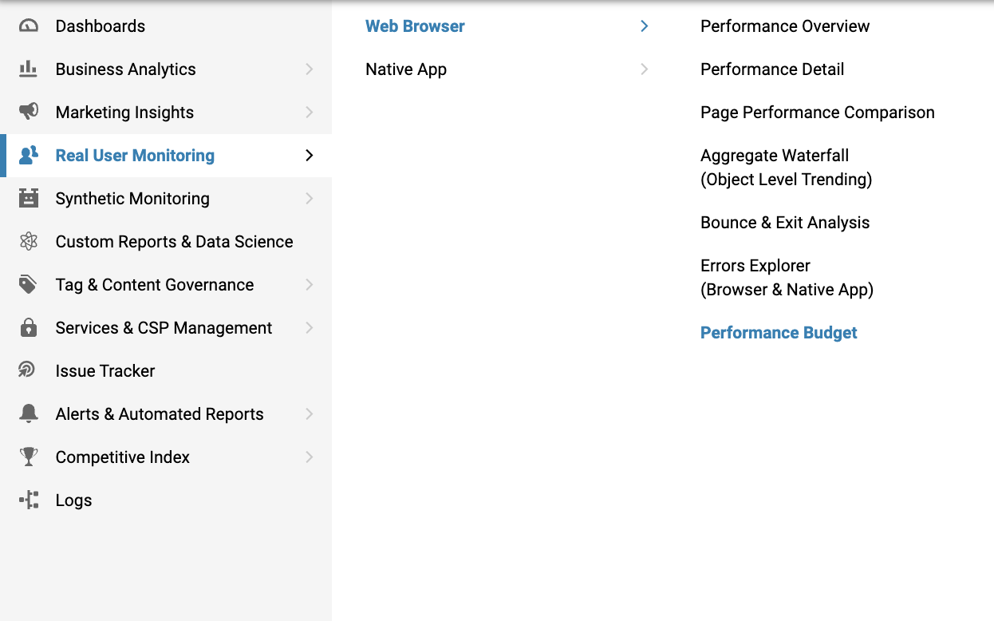This screenshot has width=994, height=621.
Task: Click the Services & CSP Management lock icon
Action: (29, 328)
